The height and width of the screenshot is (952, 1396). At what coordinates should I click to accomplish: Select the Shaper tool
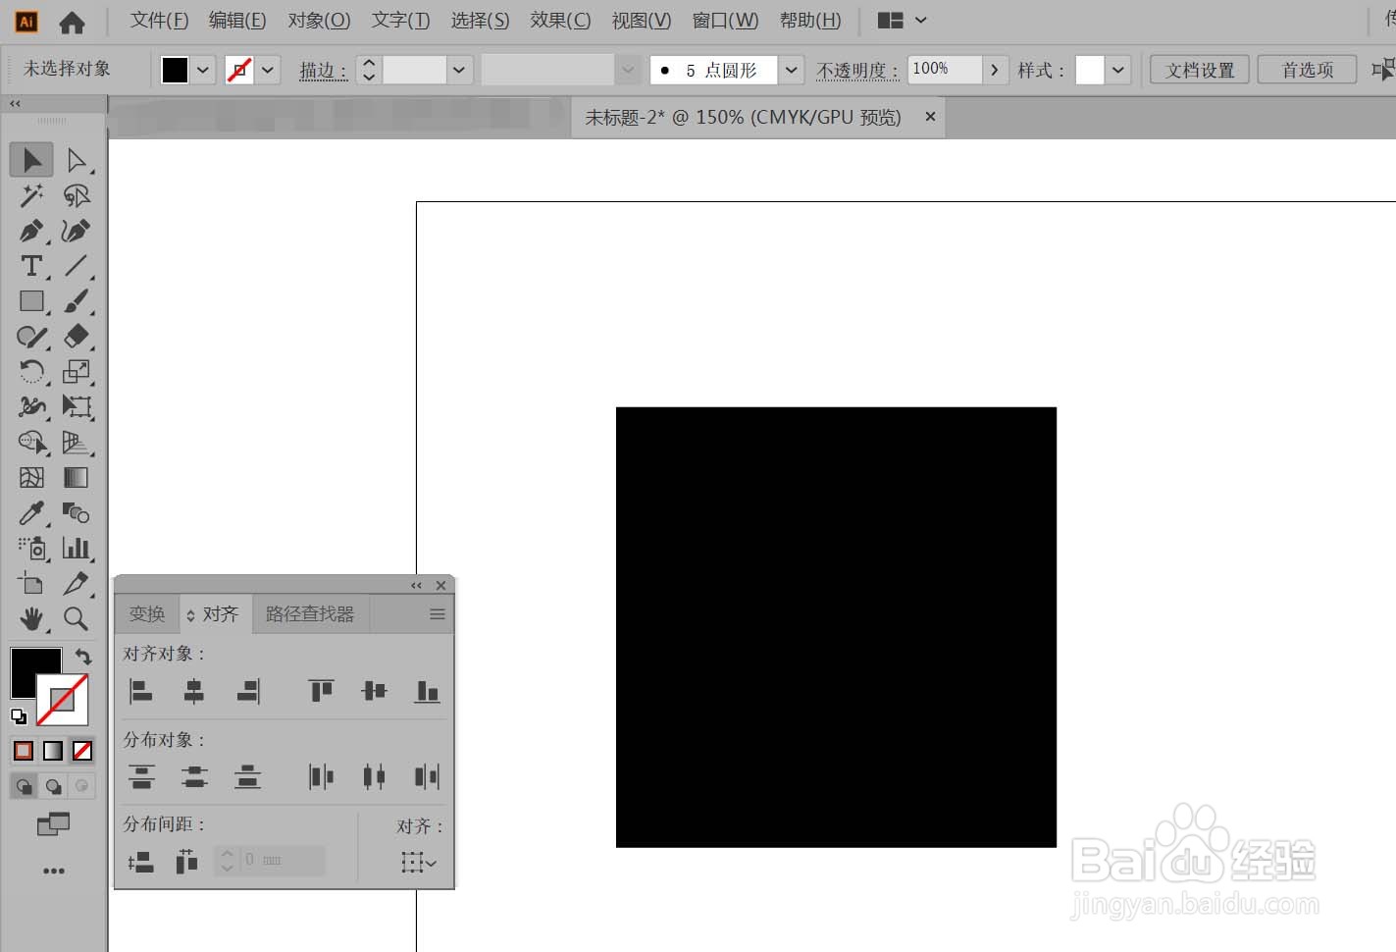pyautogui.click(x=31, y=337)
